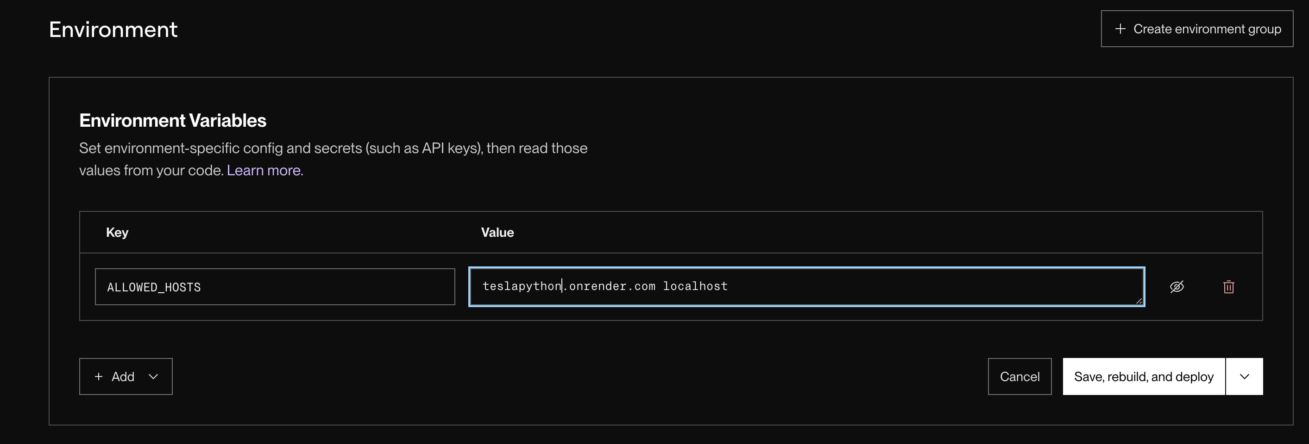Click the plus icon in Create environment group
Viewport: 1309px width, 444px height.
click(x=1120, y=29)
